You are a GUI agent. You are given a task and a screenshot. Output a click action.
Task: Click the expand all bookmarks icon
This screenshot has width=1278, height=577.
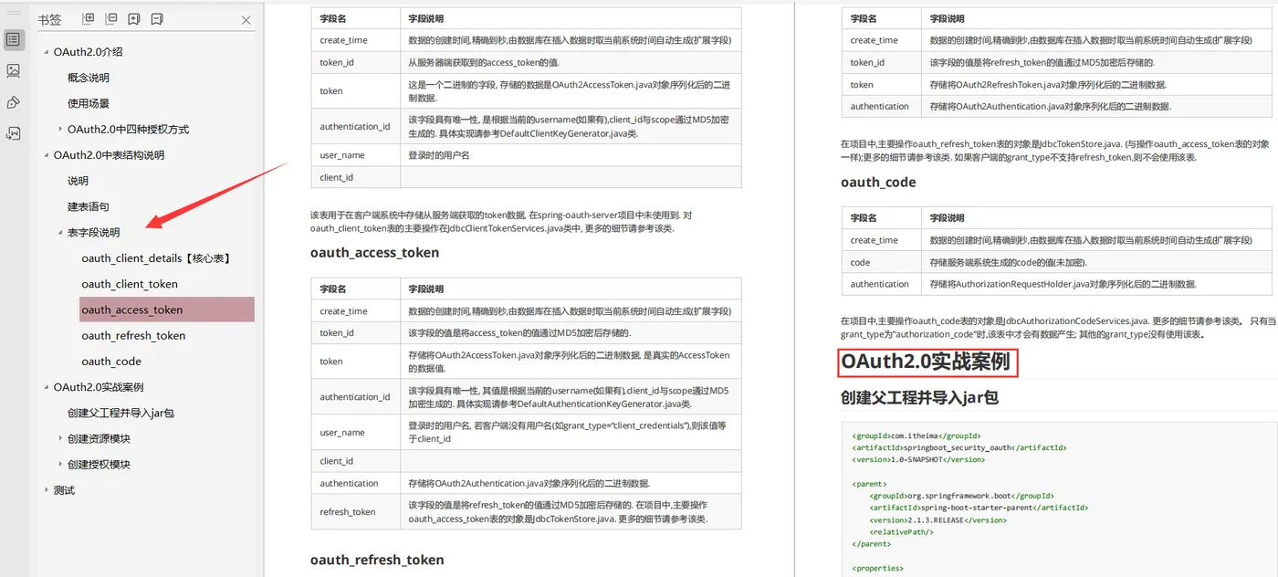[89, 19]
